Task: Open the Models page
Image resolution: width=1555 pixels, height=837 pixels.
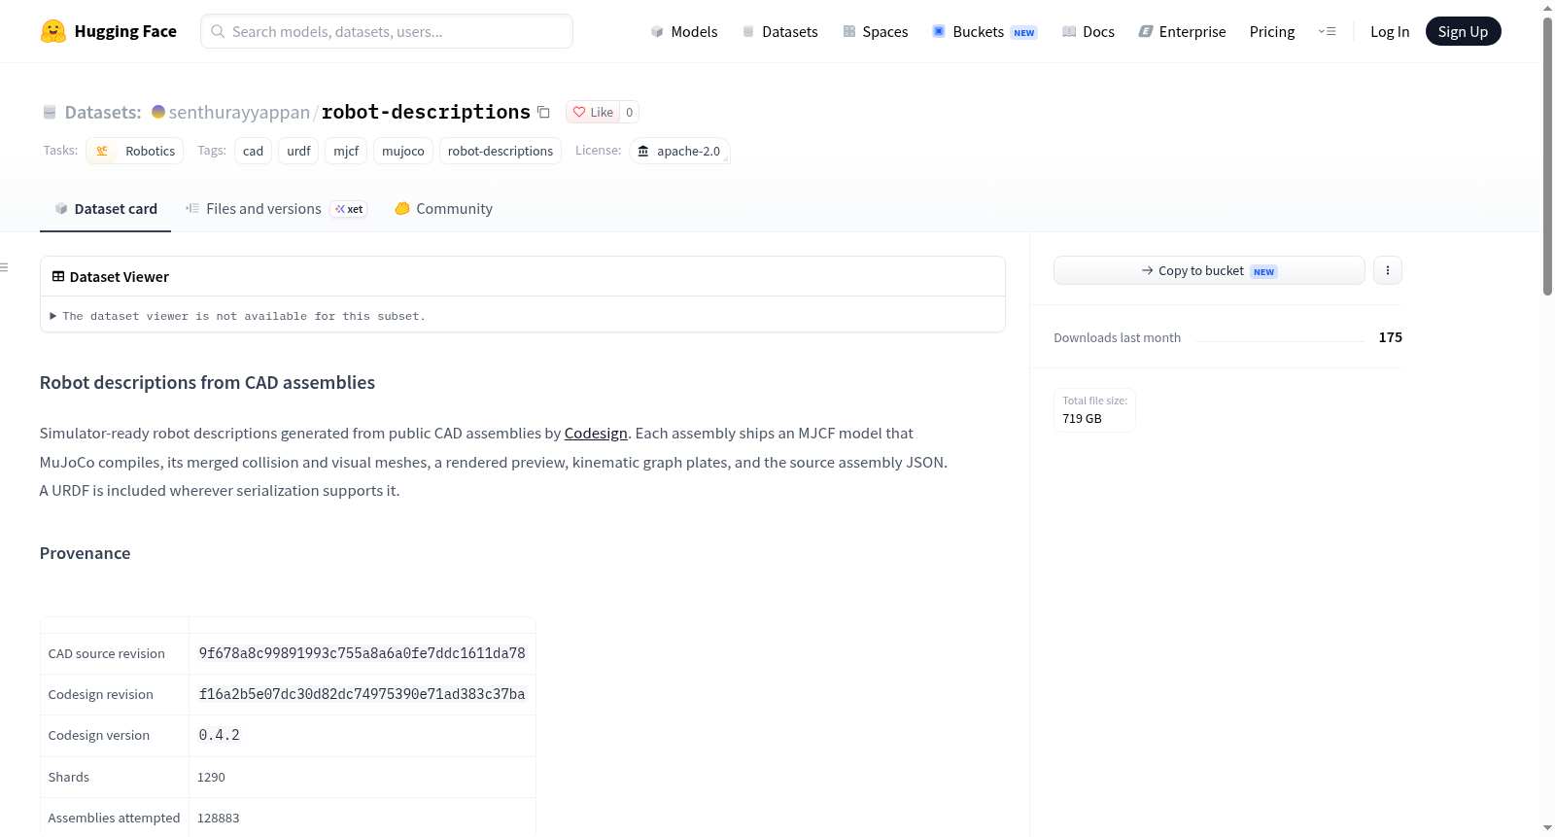Action: coord(684,32)
